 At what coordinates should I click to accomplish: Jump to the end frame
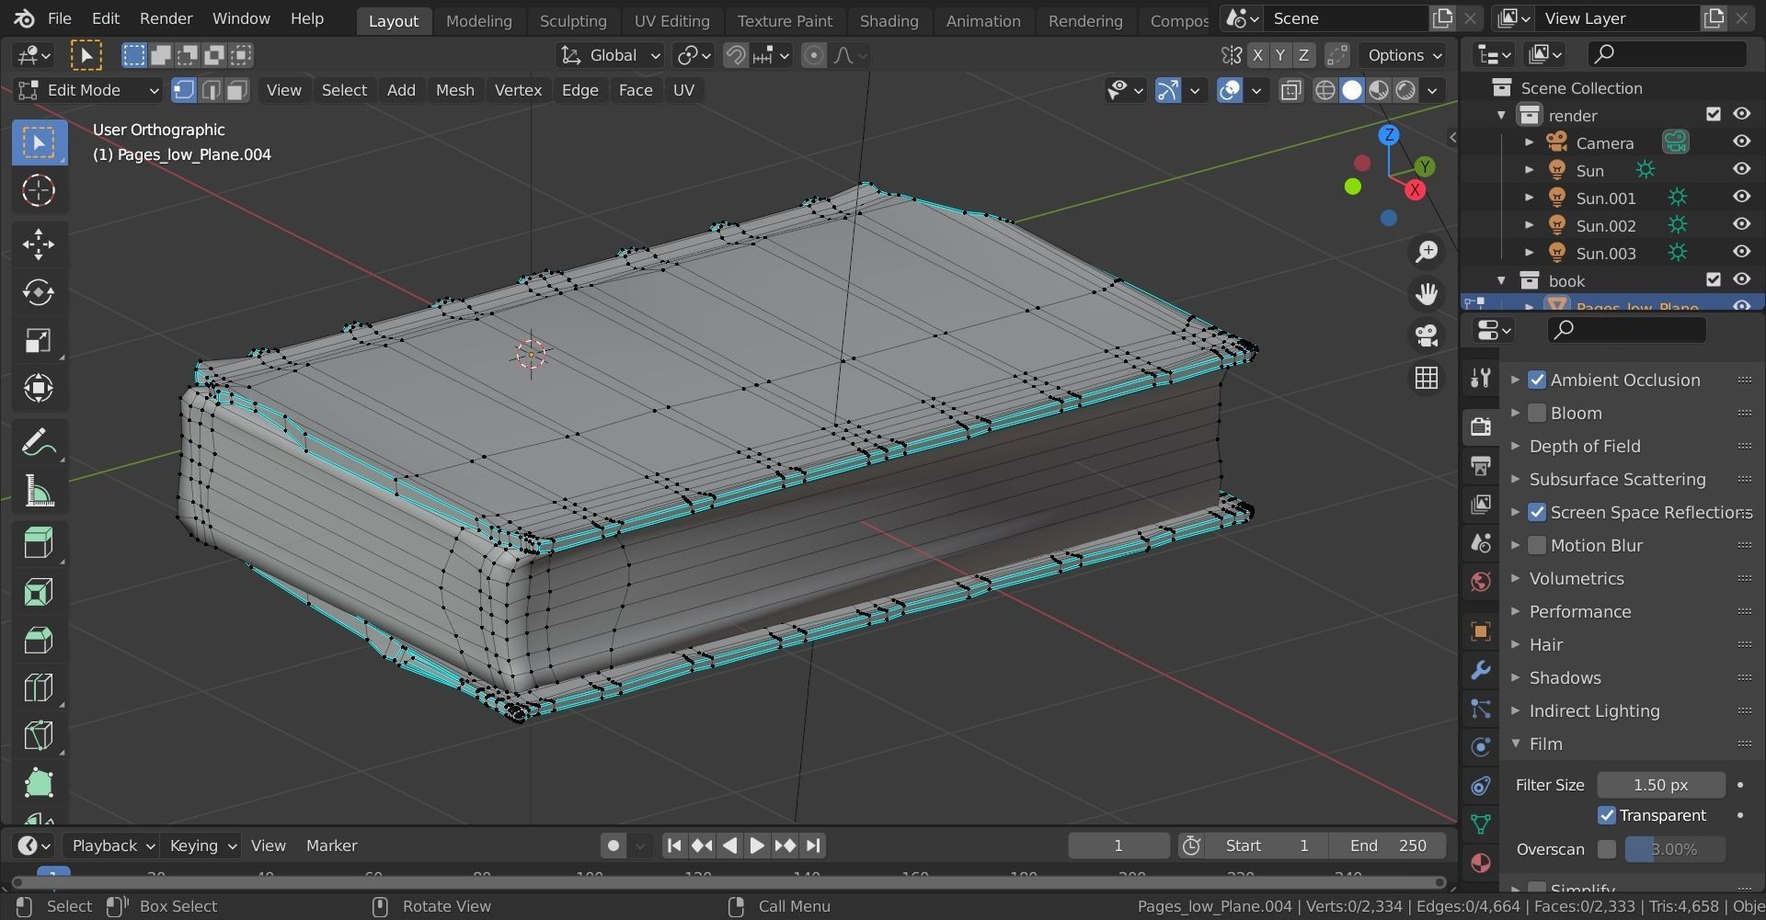point(813,846)
